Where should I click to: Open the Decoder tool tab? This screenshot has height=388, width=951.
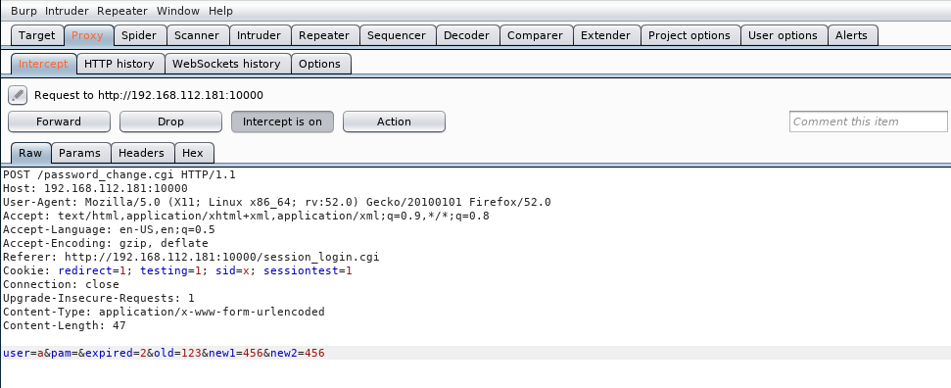[x=466, y=35]
